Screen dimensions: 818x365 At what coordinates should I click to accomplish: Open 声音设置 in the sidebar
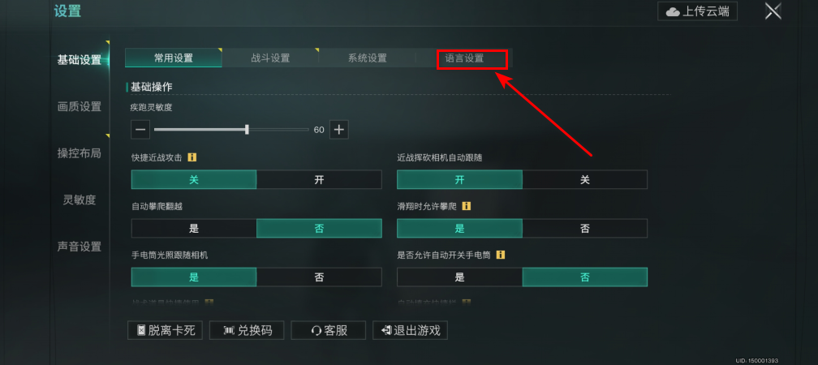tap(80, 247)
